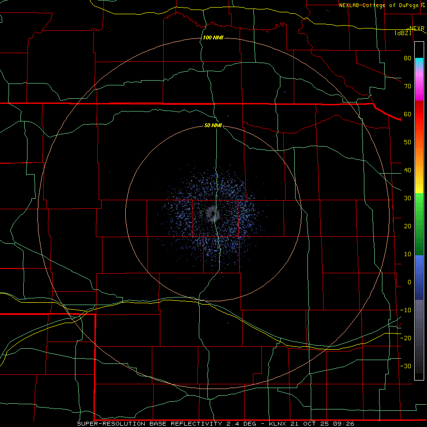Select the 100 NMI range ring label
427x427 pixels.
tap(213, 37)
